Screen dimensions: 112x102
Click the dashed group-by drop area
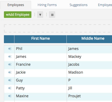click(x=58, y=28)
